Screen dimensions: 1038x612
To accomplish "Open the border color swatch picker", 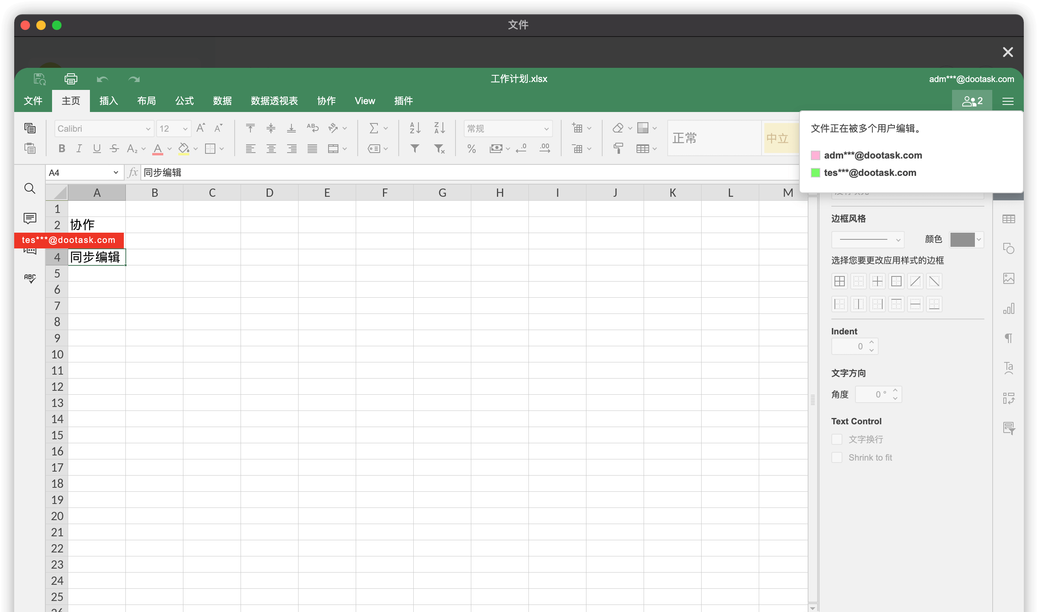I will click(x=966, y=240).
